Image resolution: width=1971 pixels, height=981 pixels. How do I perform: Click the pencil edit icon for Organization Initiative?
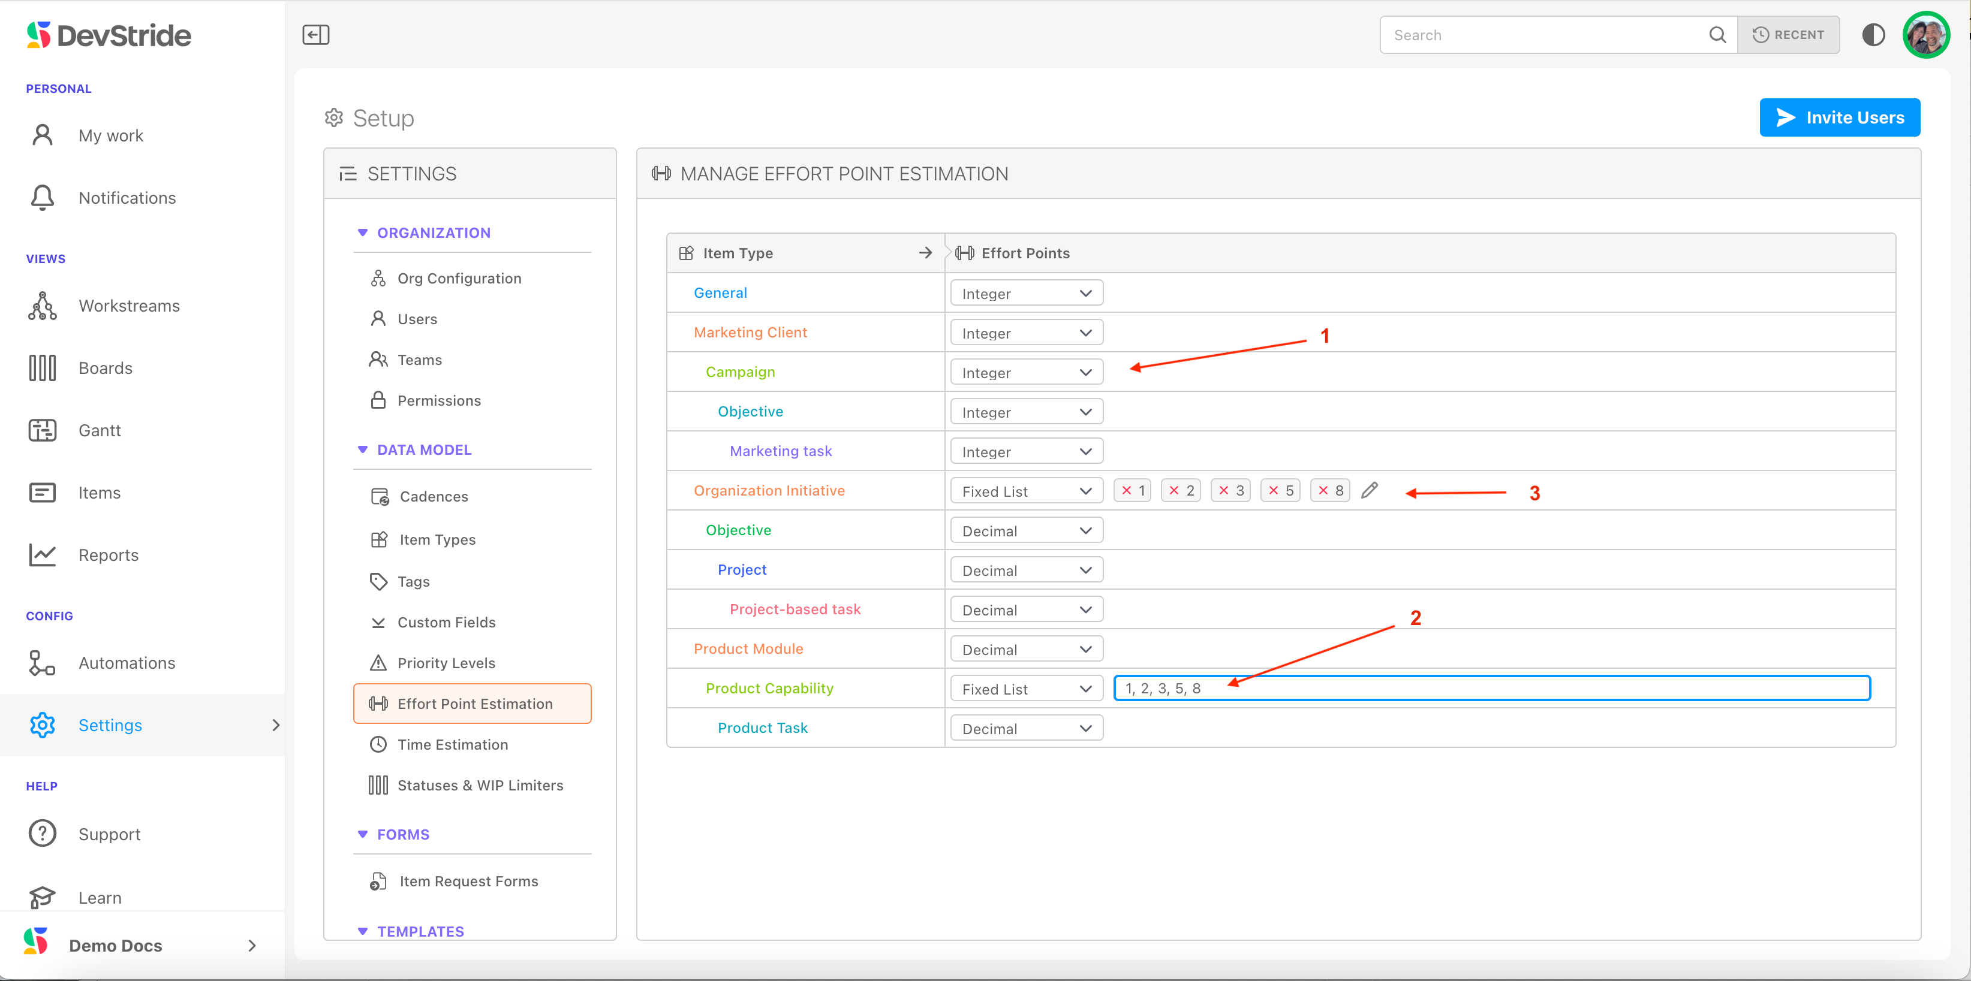coord(1370,490)
